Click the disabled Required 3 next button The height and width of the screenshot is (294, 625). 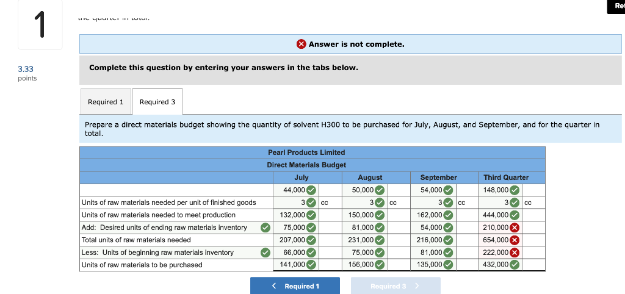(x=396, y=286)
